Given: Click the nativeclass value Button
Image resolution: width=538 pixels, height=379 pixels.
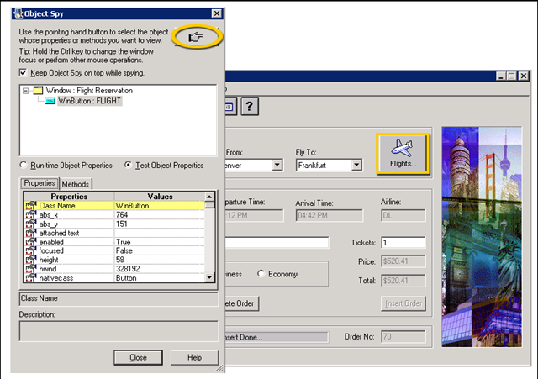Looking at the screenshot, I should 160,278.
